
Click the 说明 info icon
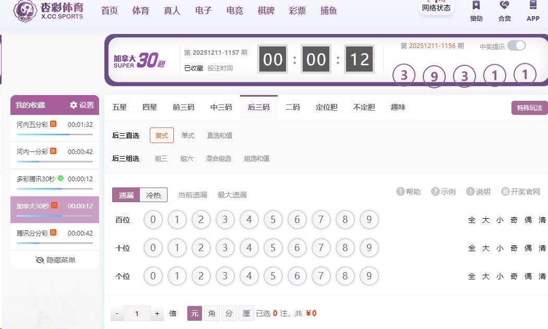pos(470,192)
